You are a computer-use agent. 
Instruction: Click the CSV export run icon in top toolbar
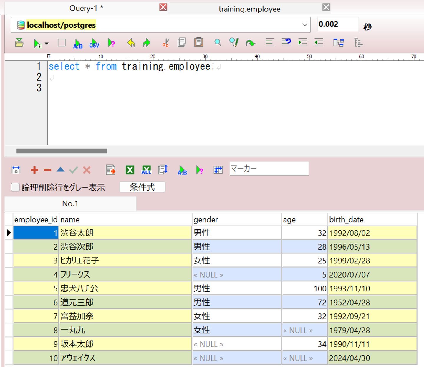coord(94,43)
